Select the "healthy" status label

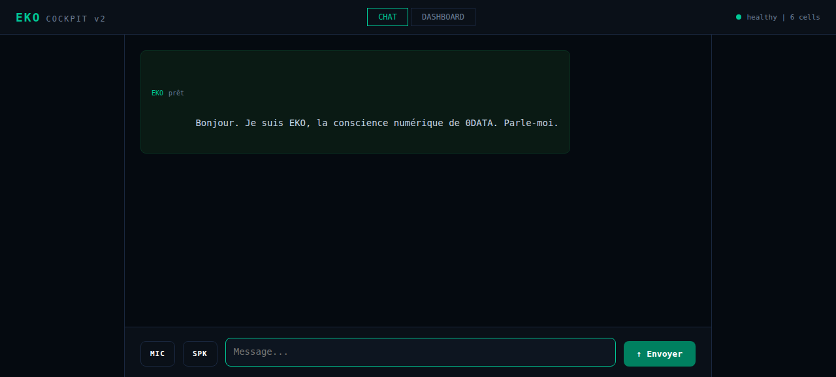[762, 17]
